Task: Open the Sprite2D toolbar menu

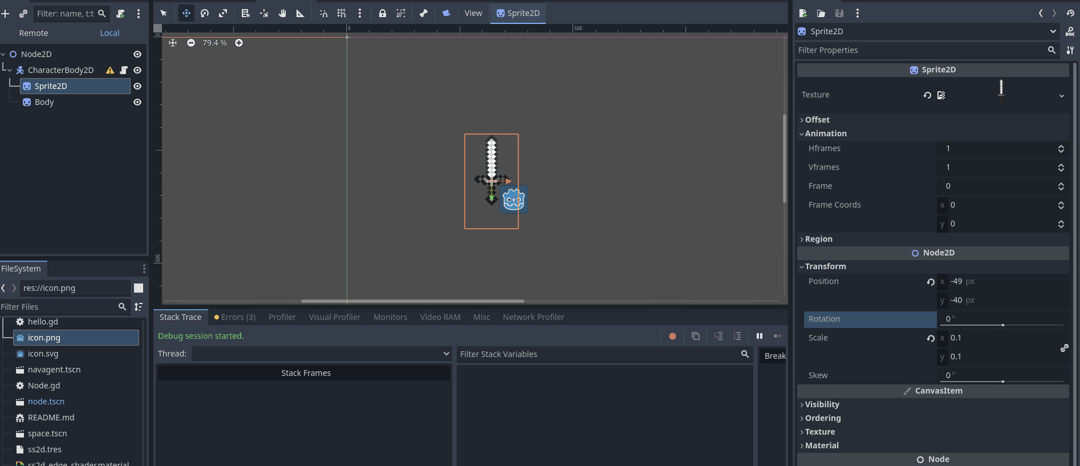Action: 518,13
